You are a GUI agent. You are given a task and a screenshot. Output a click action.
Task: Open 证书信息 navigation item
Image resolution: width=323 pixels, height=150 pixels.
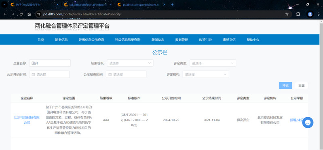61,40
